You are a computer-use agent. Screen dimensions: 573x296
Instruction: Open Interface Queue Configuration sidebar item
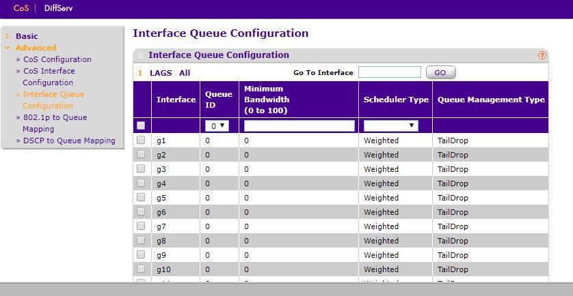pos(53,100)
